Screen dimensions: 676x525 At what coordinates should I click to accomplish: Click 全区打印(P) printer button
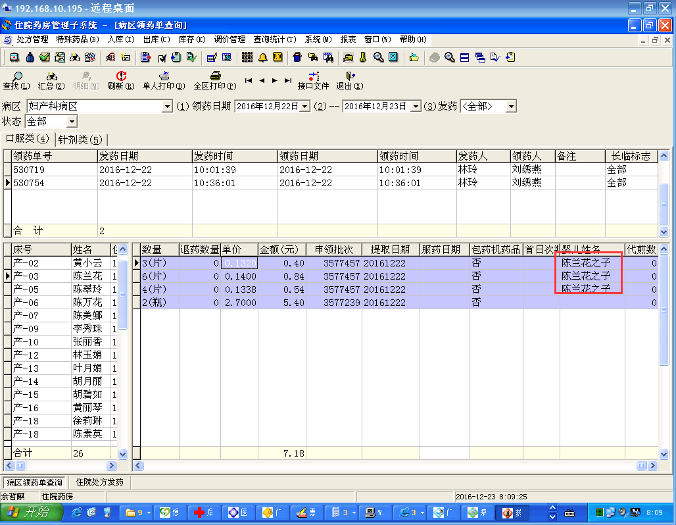214,81
